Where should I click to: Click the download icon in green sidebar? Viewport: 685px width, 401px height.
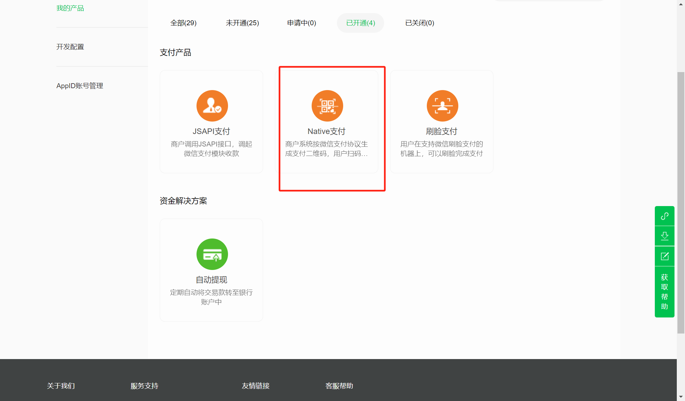click(664, 236)
